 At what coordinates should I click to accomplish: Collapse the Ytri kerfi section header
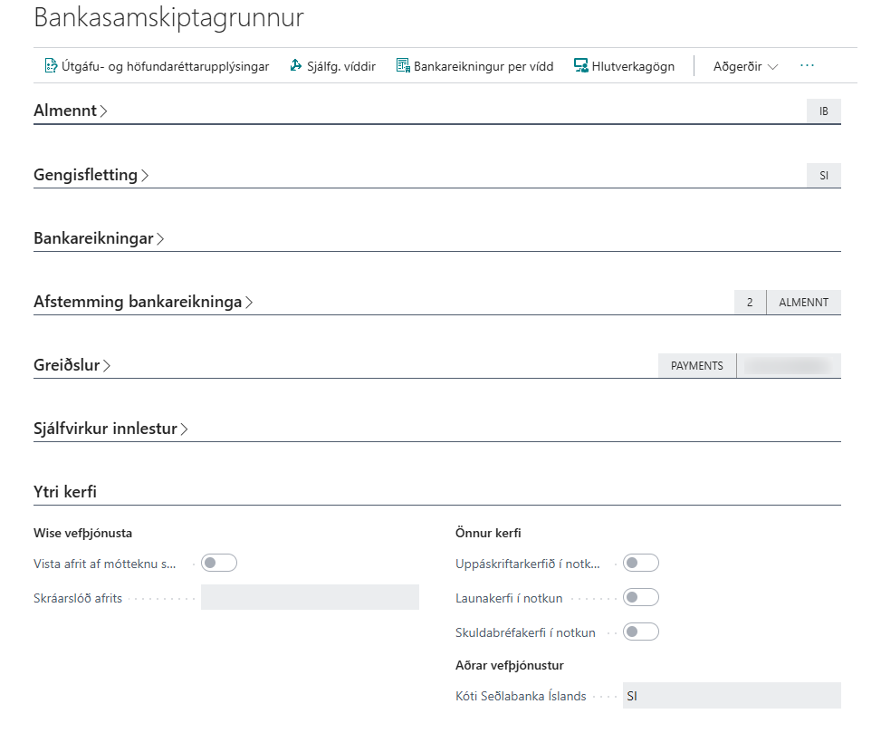65,492
